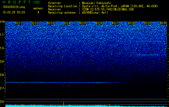
Task: Select the 1.1 frequency axis label
Action: coord(2,35)
